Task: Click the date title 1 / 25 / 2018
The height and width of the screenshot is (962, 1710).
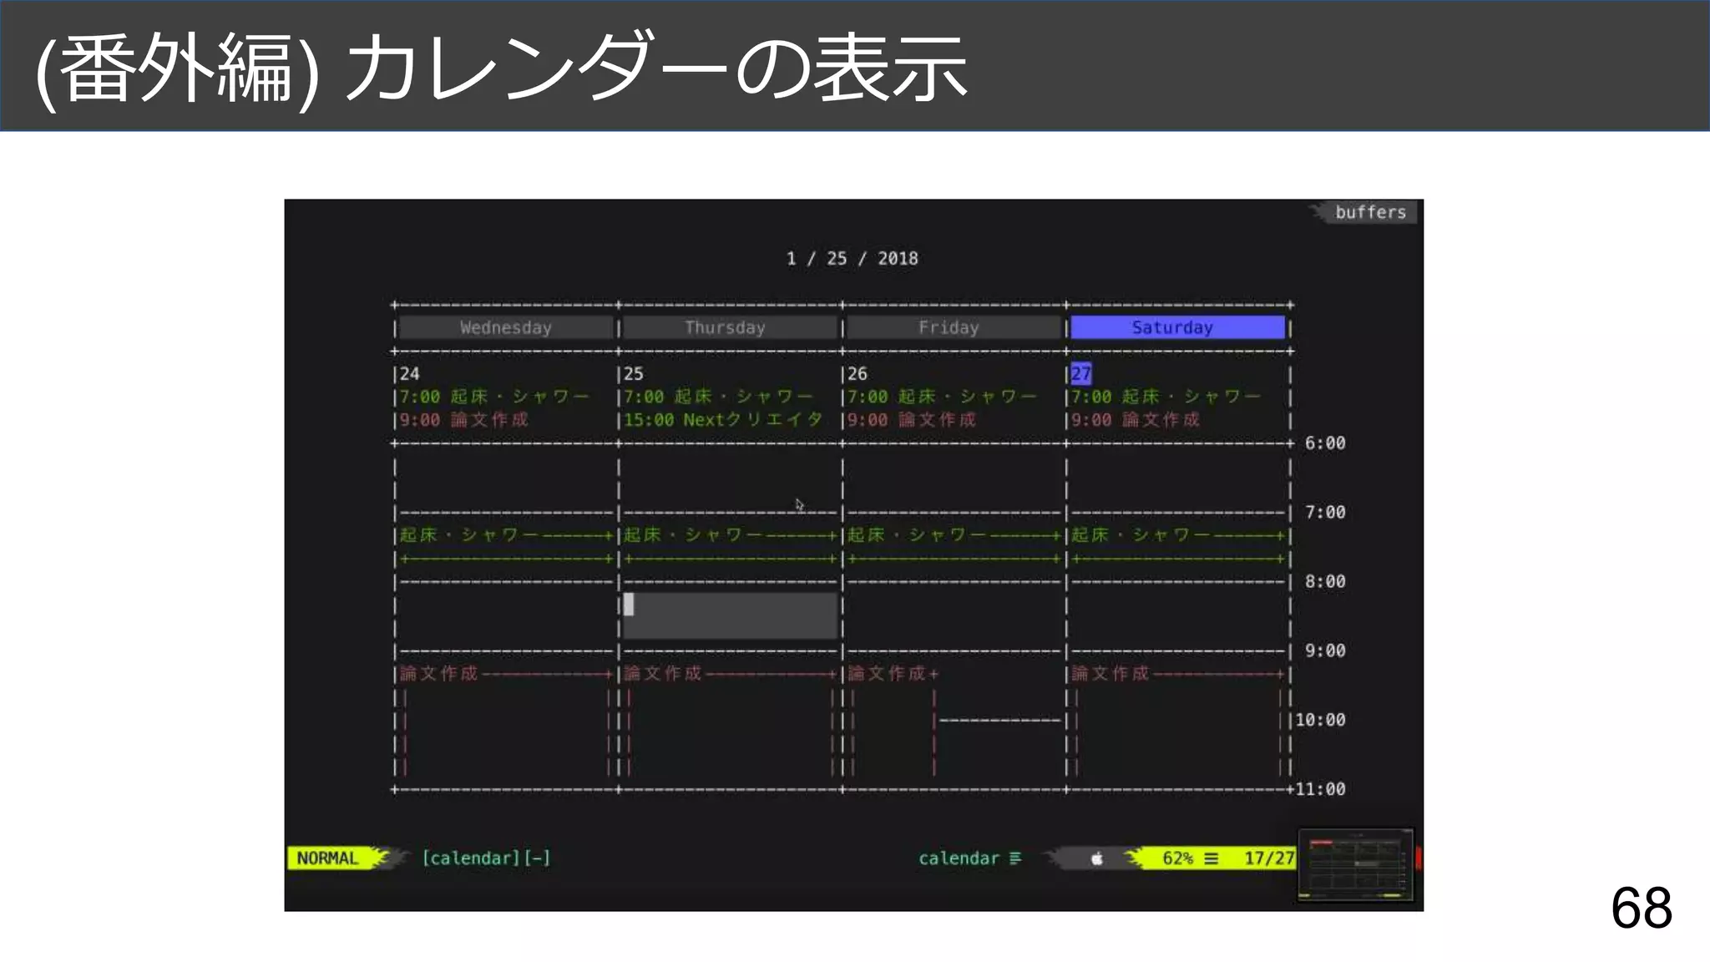Action: (x=852, y=258)
